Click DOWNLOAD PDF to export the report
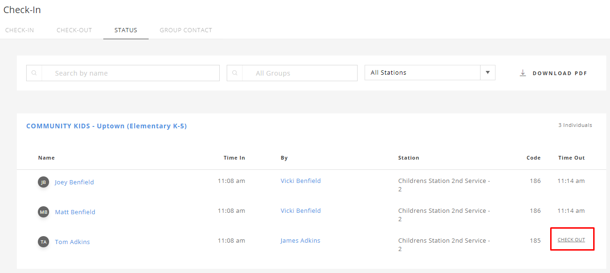 [x=559, y=73]
